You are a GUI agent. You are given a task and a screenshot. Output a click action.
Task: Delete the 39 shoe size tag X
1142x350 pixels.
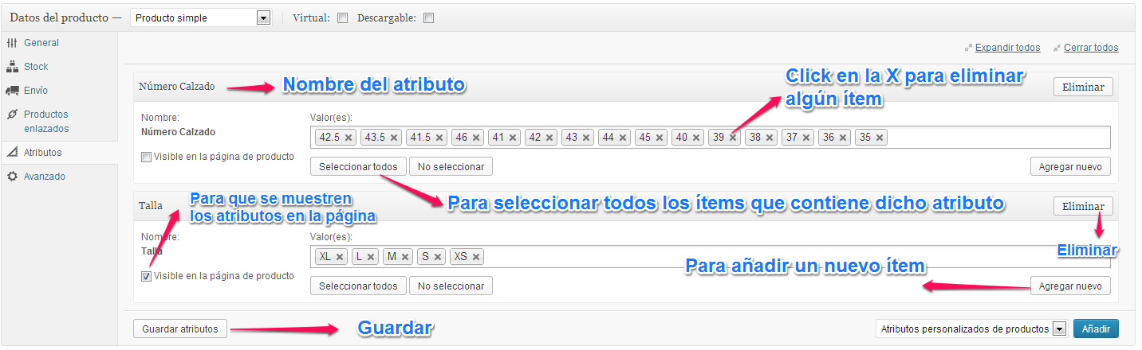(x=733, y=138)
